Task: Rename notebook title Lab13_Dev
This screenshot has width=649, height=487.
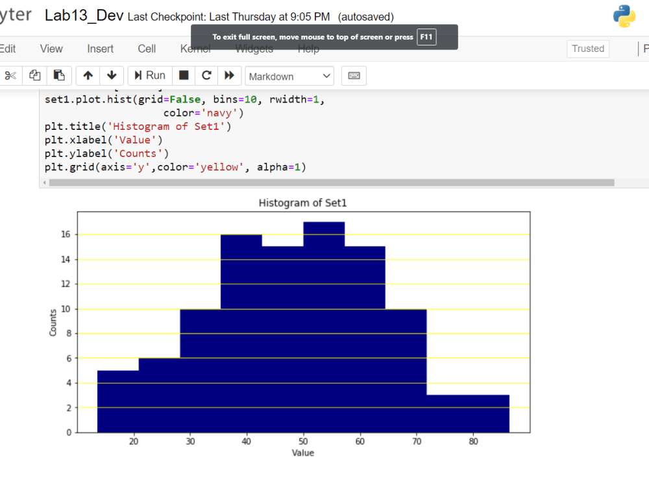Action: (84, 16)
